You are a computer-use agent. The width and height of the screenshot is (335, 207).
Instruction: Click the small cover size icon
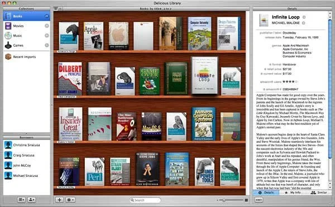218,200
